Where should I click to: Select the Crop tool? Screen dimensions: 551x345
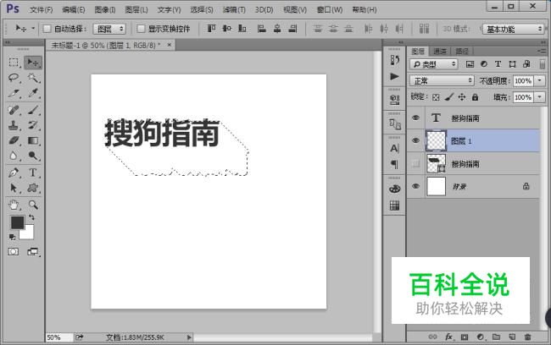pos(14,93)
